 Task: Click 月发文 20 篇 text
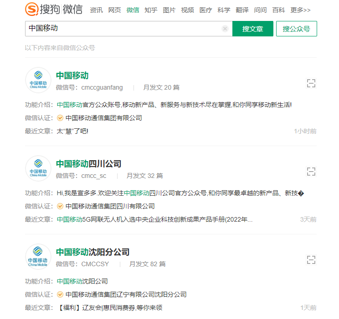(161, 87)
